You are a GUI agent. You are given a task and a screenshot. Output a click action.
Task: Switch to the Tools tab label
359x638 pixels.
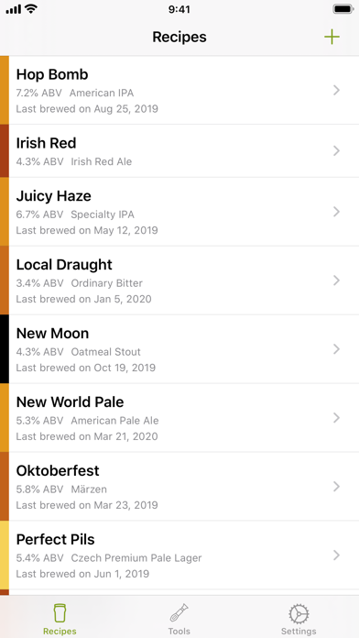click(179, 631)
